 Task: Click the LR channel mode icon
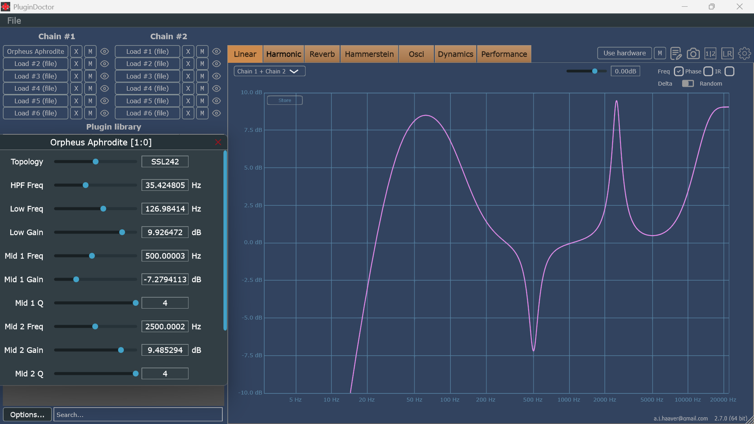point(727,53)
